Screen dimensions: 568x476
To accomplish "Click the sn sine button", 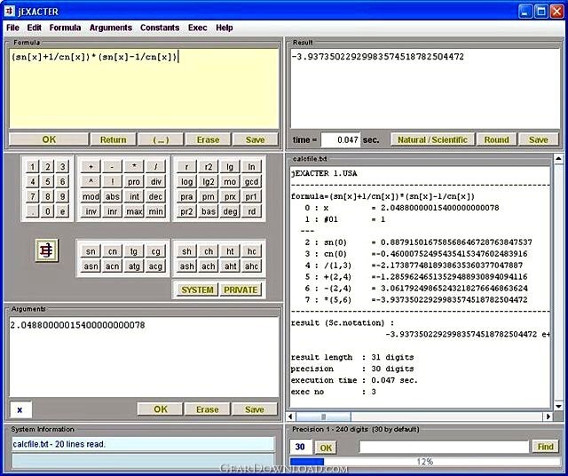I will click(91, 251).
